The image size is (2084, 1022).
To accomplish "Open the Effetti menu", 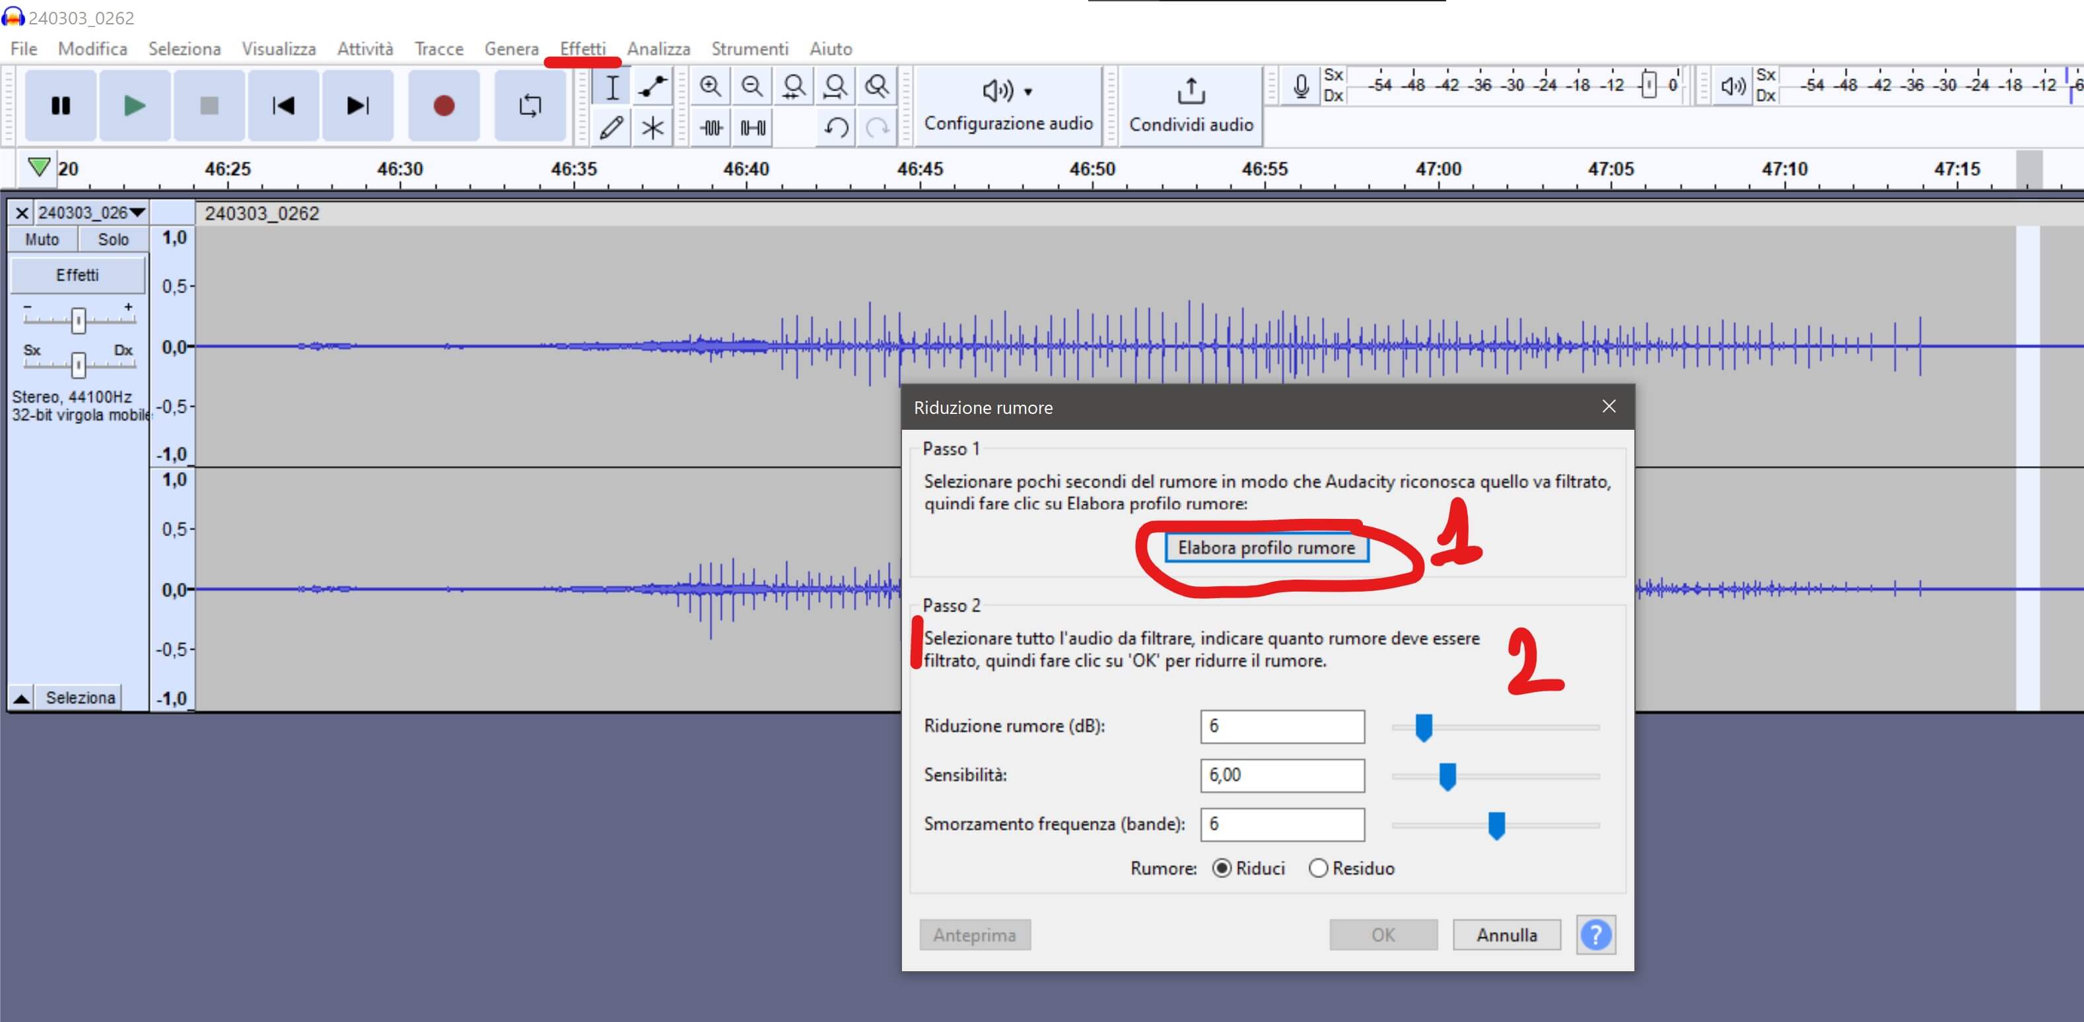I will point(582,48).
